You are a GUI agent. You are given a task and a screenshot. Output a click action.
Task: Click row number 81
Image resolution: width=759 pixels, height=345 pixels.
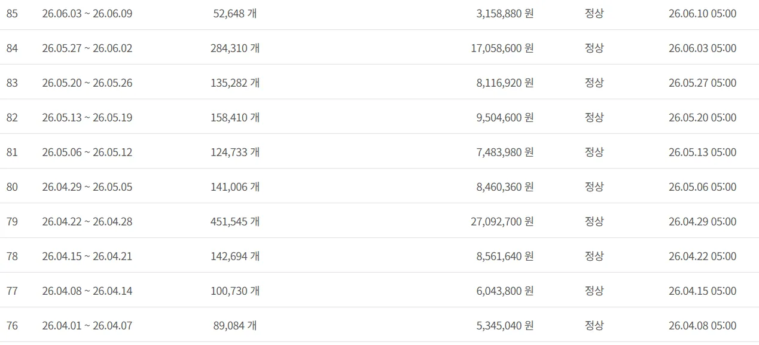(12, 152)
